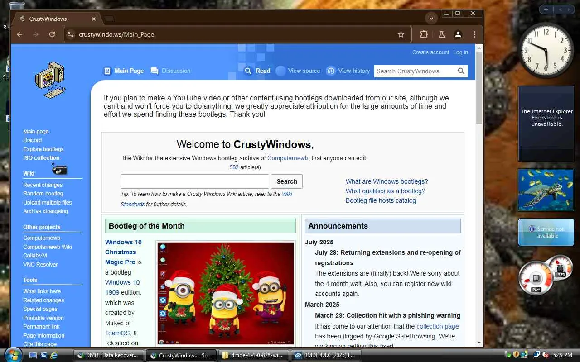Viewport: 580px width, 362px height.
Task: Click the taskbar clock showing 5:49 PM
Action: point(563,355)
